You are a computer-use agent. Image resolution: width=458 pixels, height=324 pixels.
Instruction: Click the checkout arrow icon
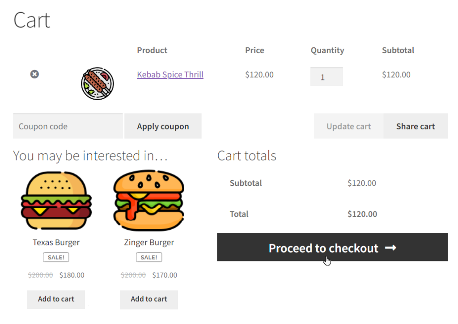[390, 248]
